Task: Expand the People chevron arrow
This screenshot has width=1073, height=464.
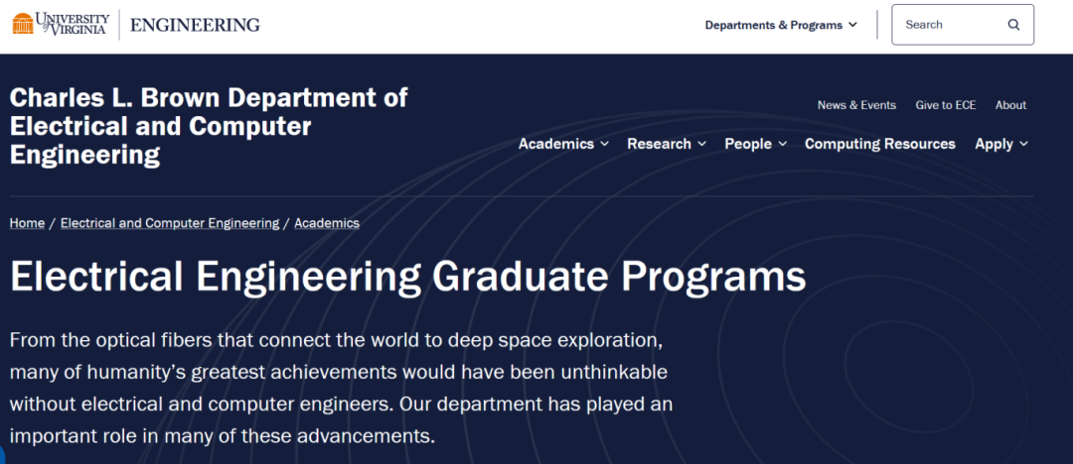Action: coord(782,144)
